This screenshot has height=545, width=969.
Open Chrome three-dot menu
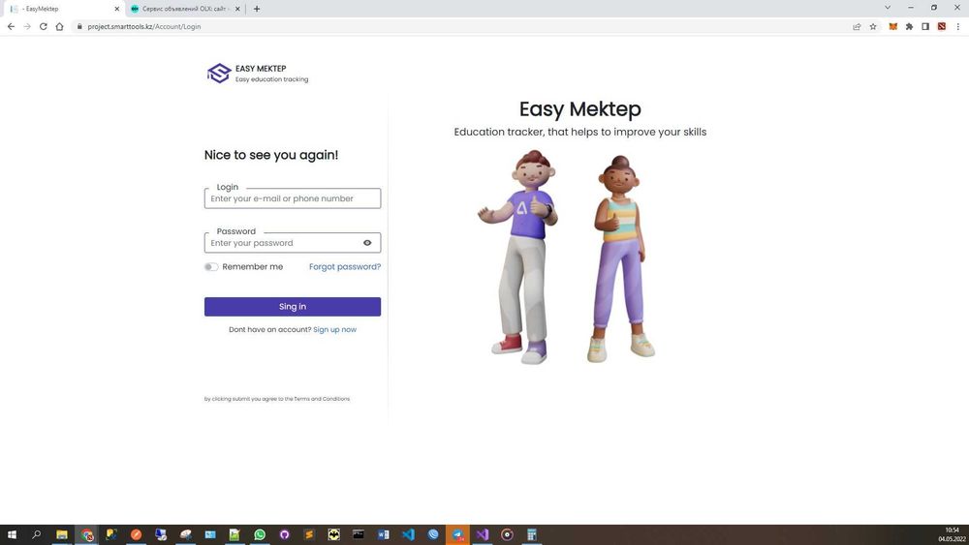958,26
